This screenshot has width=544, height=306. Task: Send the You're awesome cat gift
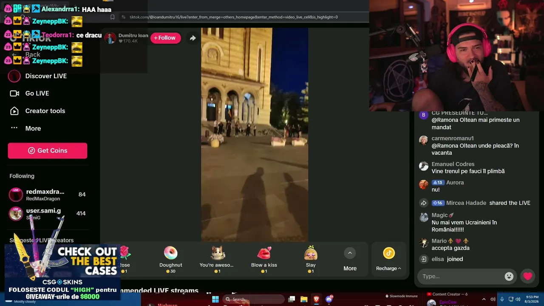click(x=217, y=259)
